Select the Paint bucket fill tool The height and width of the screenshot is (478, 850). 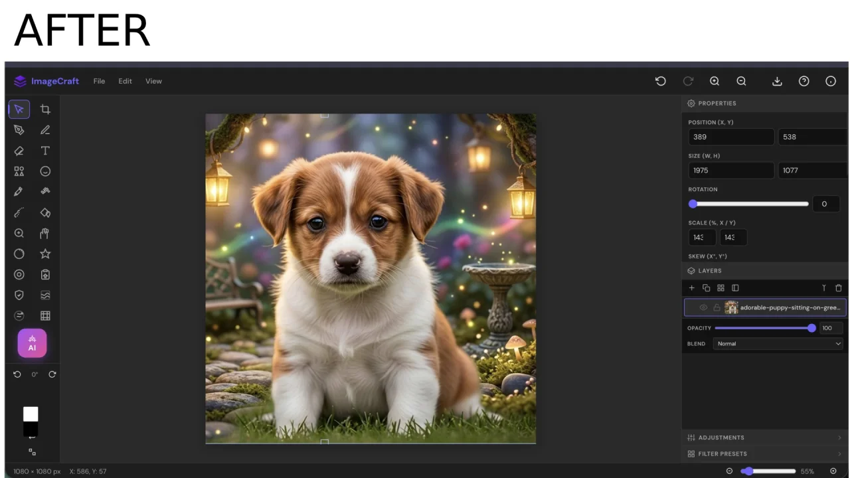tap(45, 212)
